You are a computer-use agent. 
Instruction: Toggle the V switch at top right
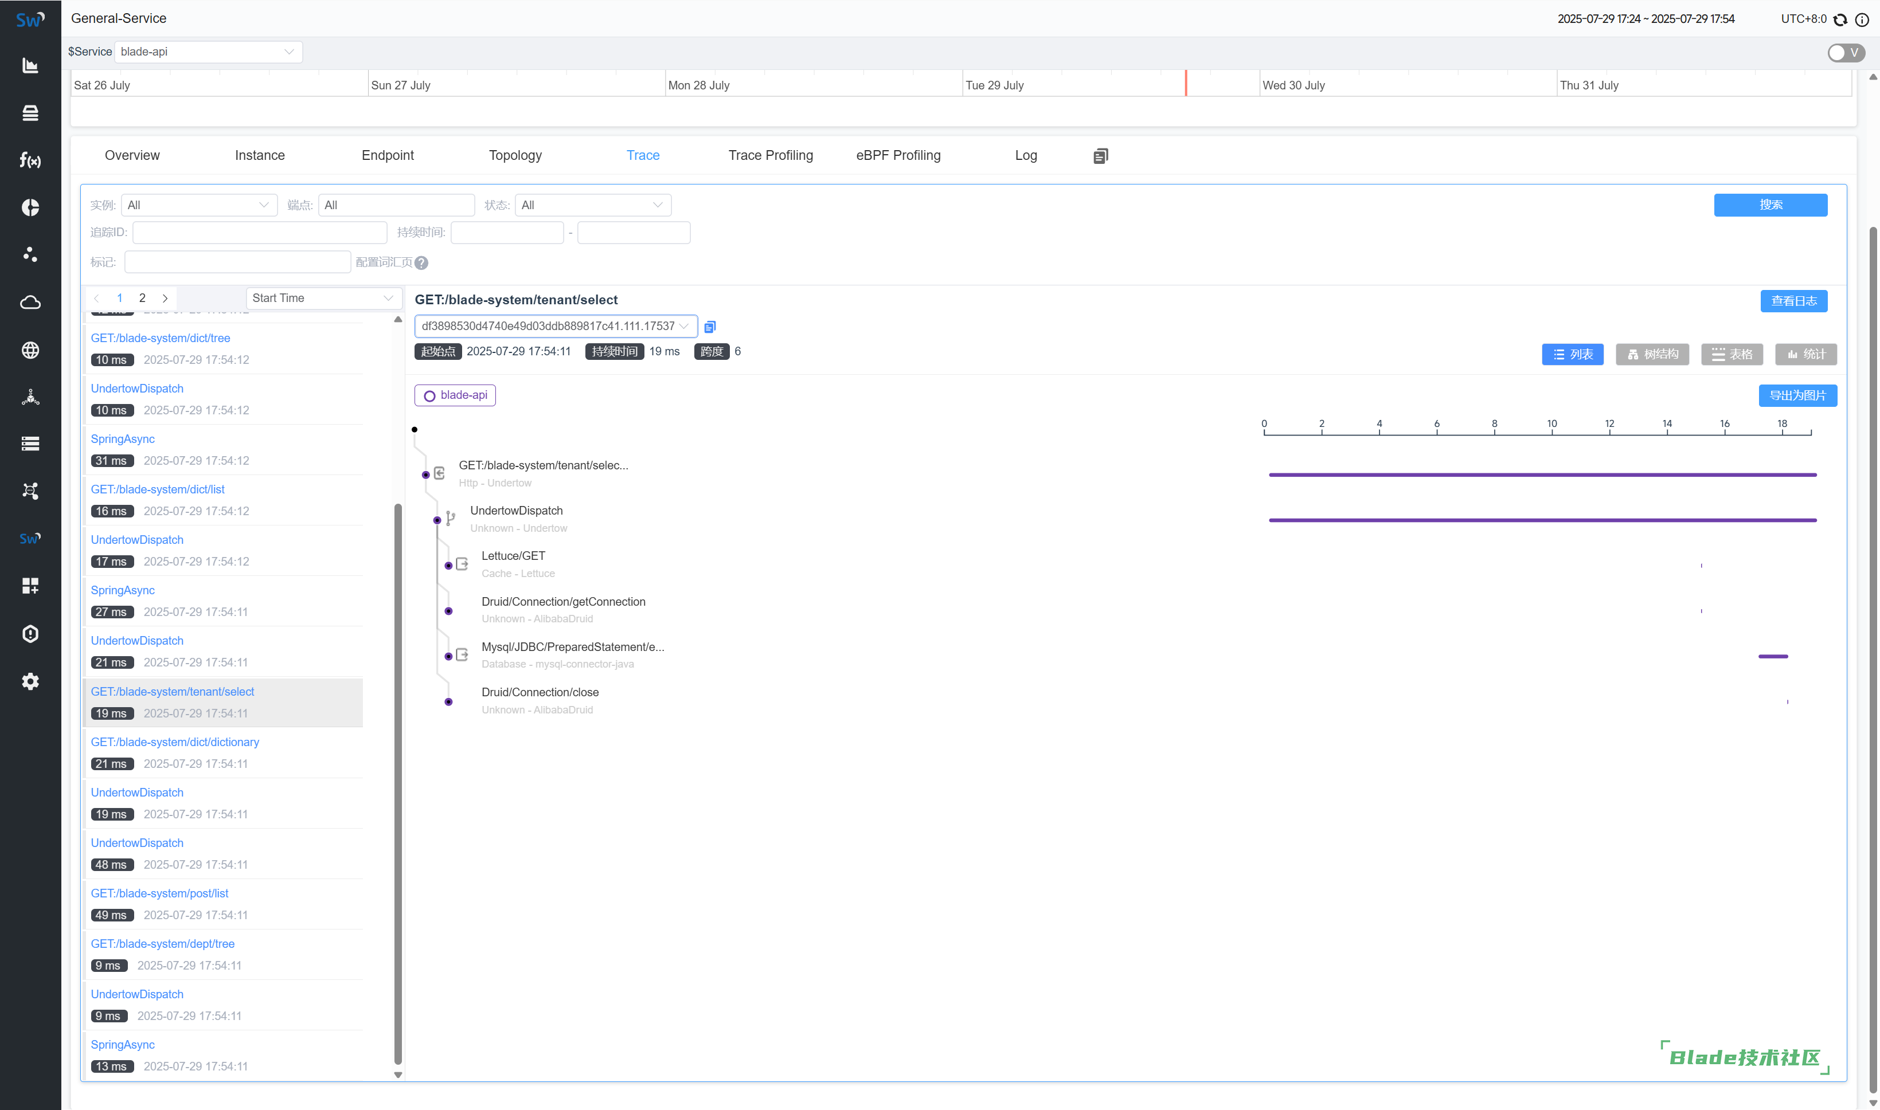[1846, 52]
